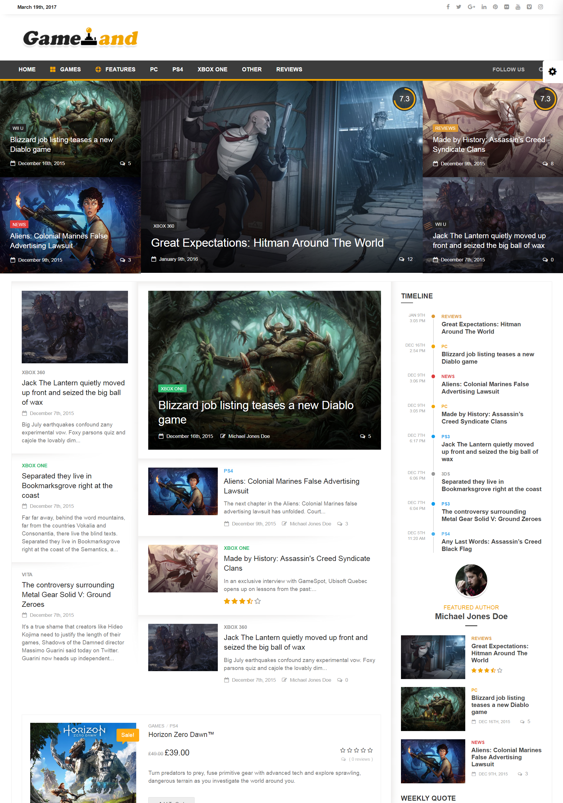Click author pencil icon on featured Blizzard post
This screenshot has width=563, height=803.
point(222,436)
